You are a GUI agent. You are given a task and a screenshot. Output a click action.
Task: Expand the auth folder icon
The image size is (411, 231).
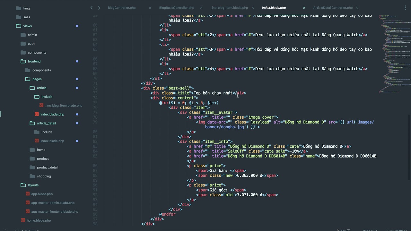(x=23, y=44)
